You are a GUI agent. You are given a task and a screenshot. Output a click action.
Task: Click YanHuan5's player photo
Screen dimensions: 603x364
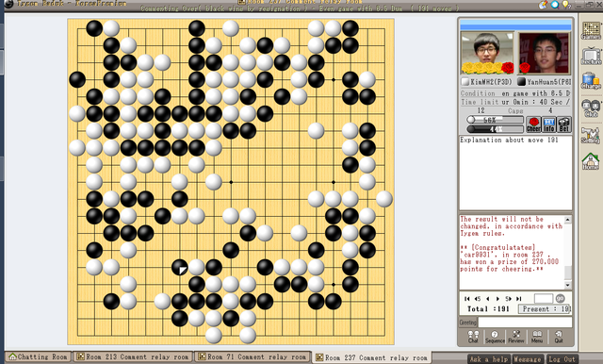click(x=545, y=53)
